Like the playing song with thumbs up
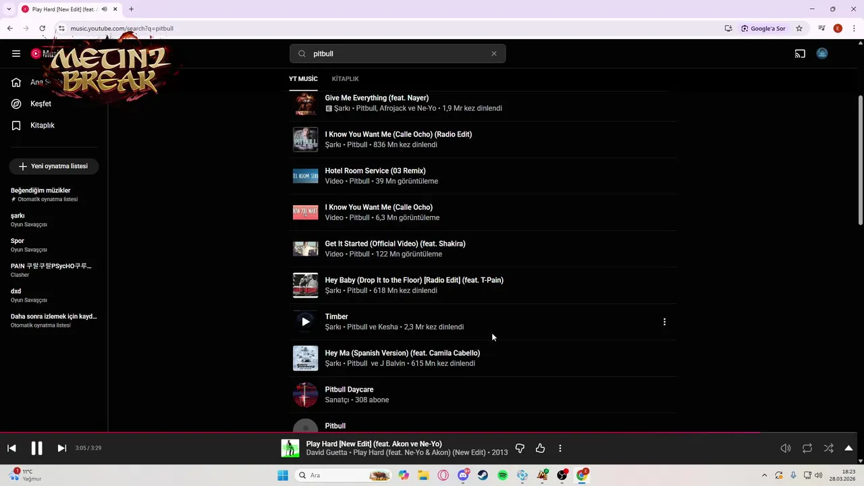Viewport: 864px width, 486px height. (x=540, y=448)
